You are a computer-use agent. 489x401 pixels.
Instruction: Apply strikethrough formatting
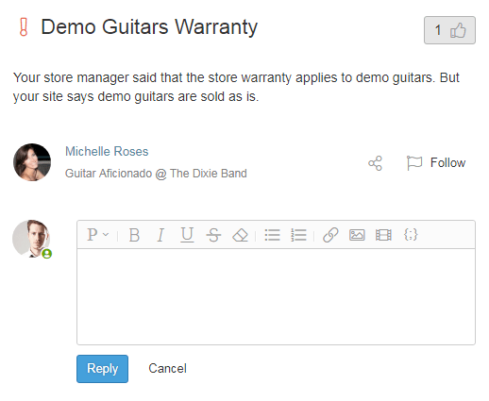coord(213,235)
